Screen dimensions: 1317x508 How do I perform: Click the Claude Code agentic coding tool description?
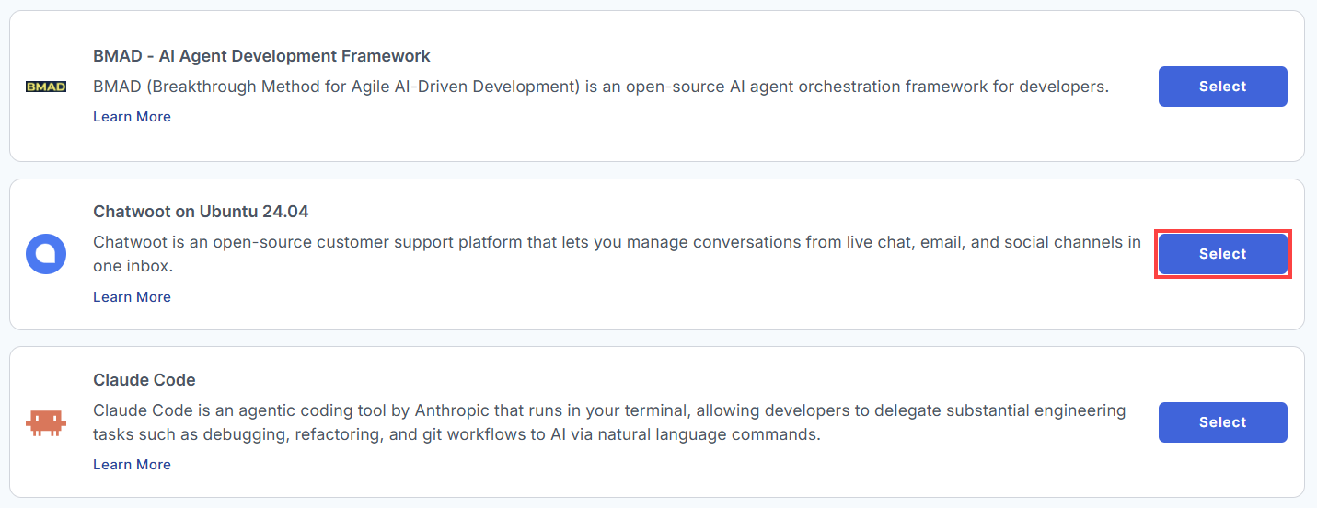point(609,422)
